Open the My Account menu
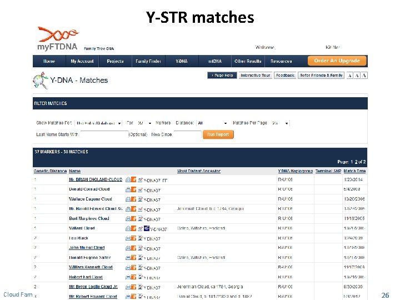 click(x=82, y=61)
